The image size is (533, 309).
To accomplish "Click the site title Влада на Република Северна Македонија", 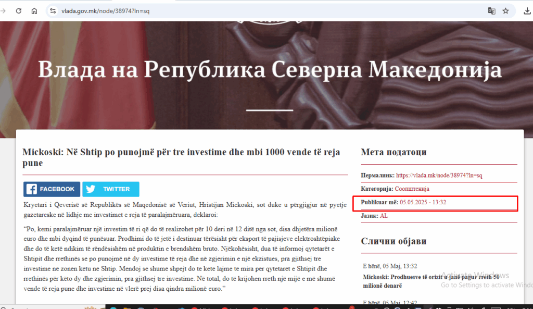I will point(270,70).
